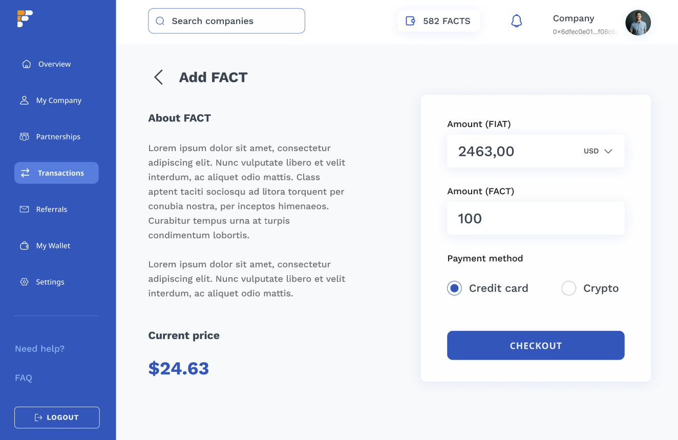Click the Partnerships people icon
Image resolution: width=678 pixels, height=440 pixels.
pos(24,137)
